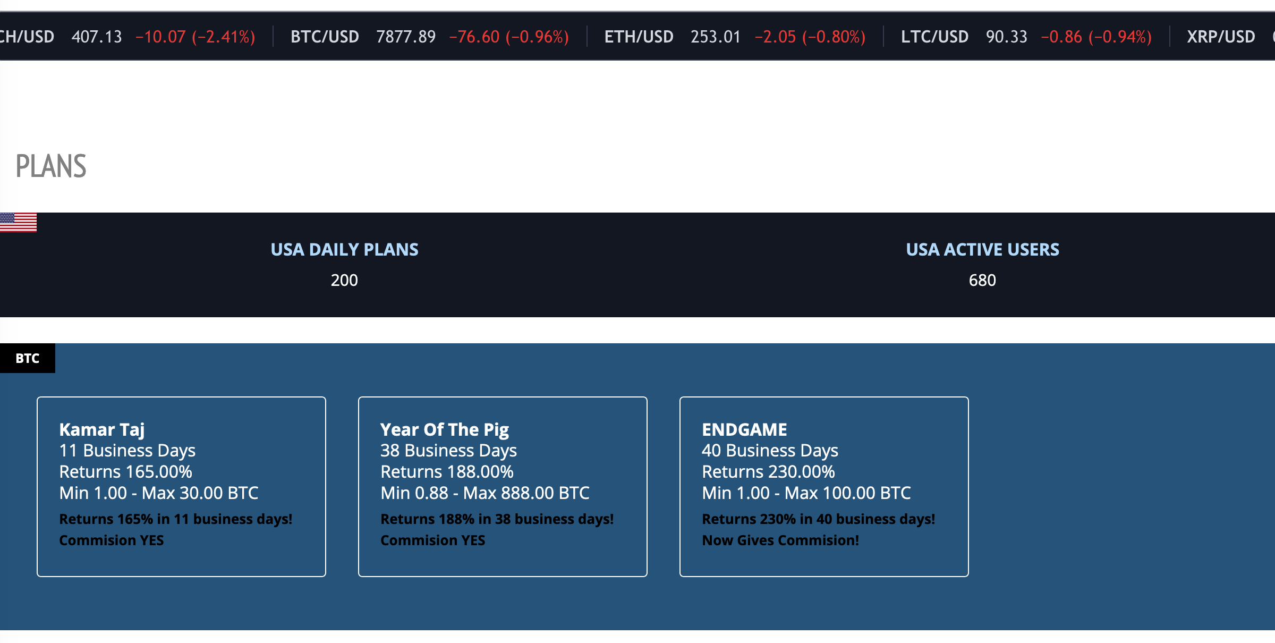Click the XRP/USD ticker pair

(1221, 37)
